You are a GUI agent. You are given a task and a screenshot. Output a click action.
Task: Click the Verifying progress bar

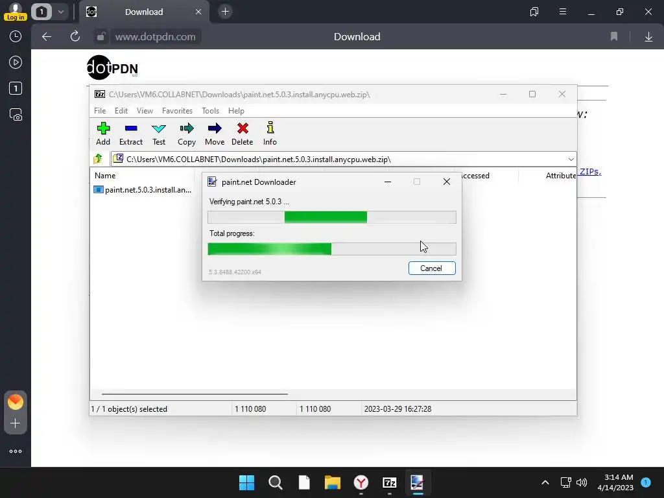point(332,217)
